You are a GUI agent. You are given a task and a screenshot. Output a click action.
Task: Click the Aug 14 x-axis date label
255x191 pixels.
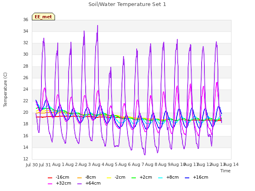[231, 164]
